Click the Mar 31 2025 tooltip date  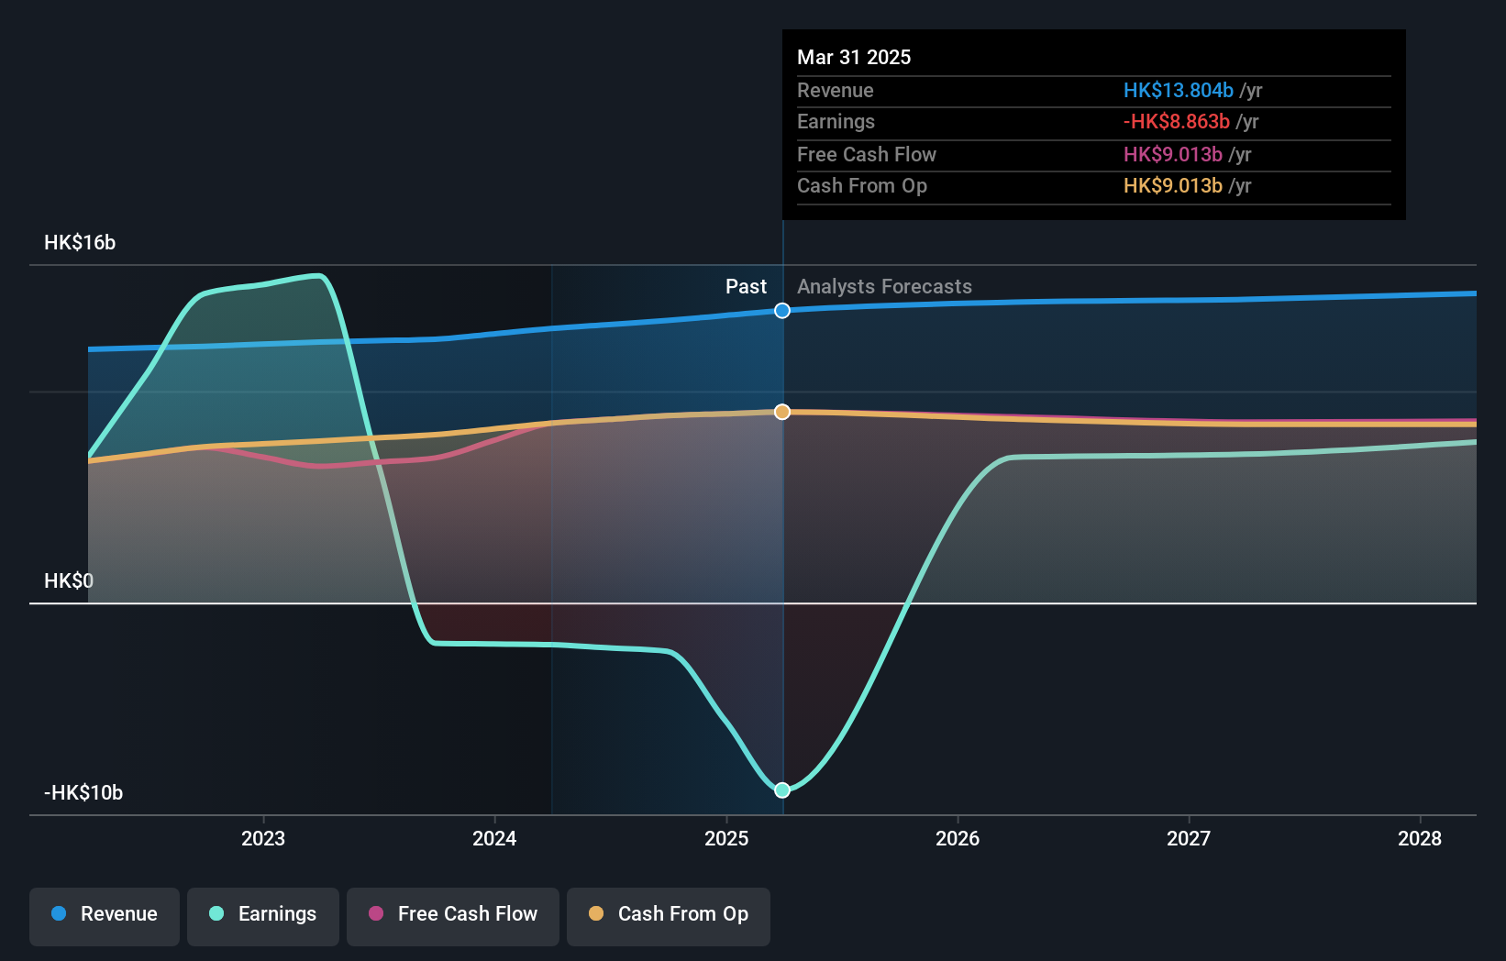(854, 57)
